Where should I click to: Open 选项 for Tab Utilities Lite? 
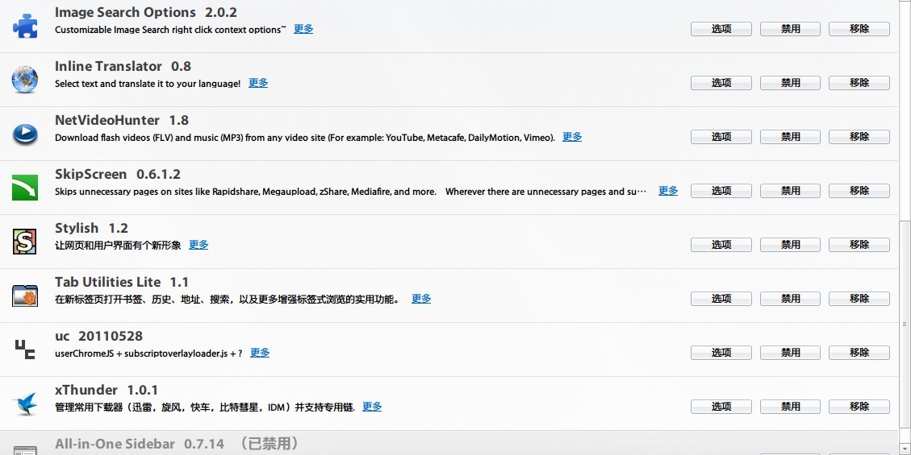click(721, 299)
